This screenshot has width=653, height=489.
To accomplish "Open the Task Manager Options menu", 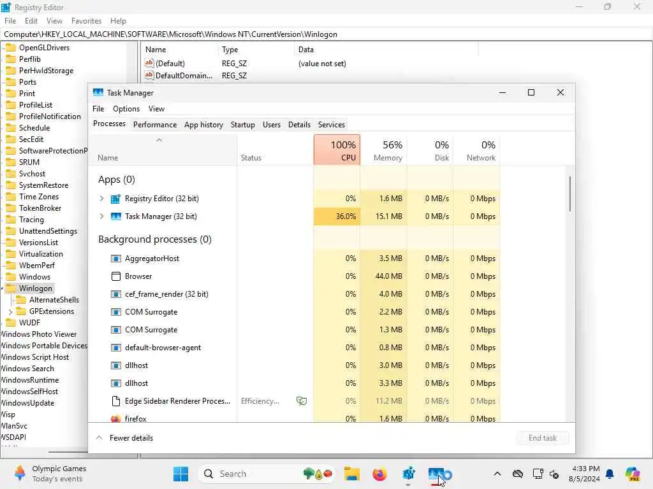I will click(x=126, y=109).
